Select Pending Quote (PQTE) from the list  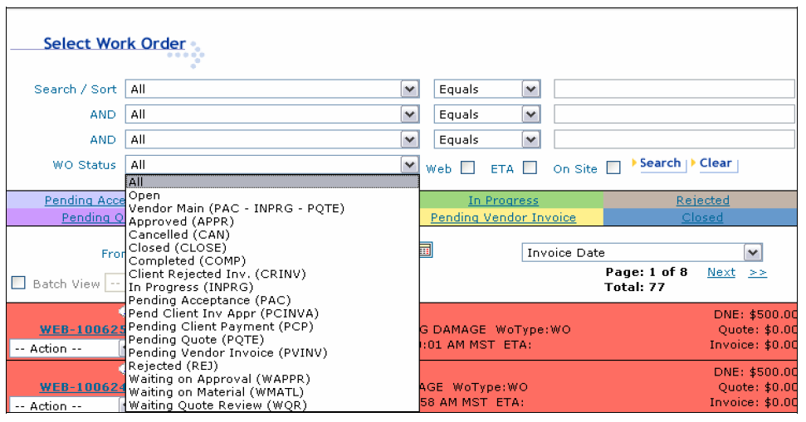click(x=196, y=340)
